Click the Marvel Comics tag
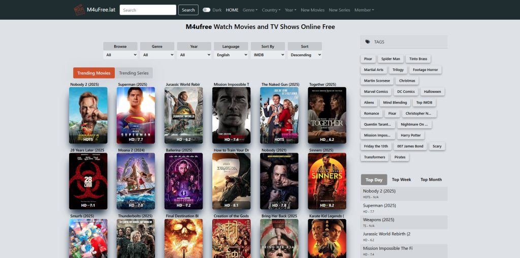The width and height of the screenshot is (520, 258). (x=376, y=92)
